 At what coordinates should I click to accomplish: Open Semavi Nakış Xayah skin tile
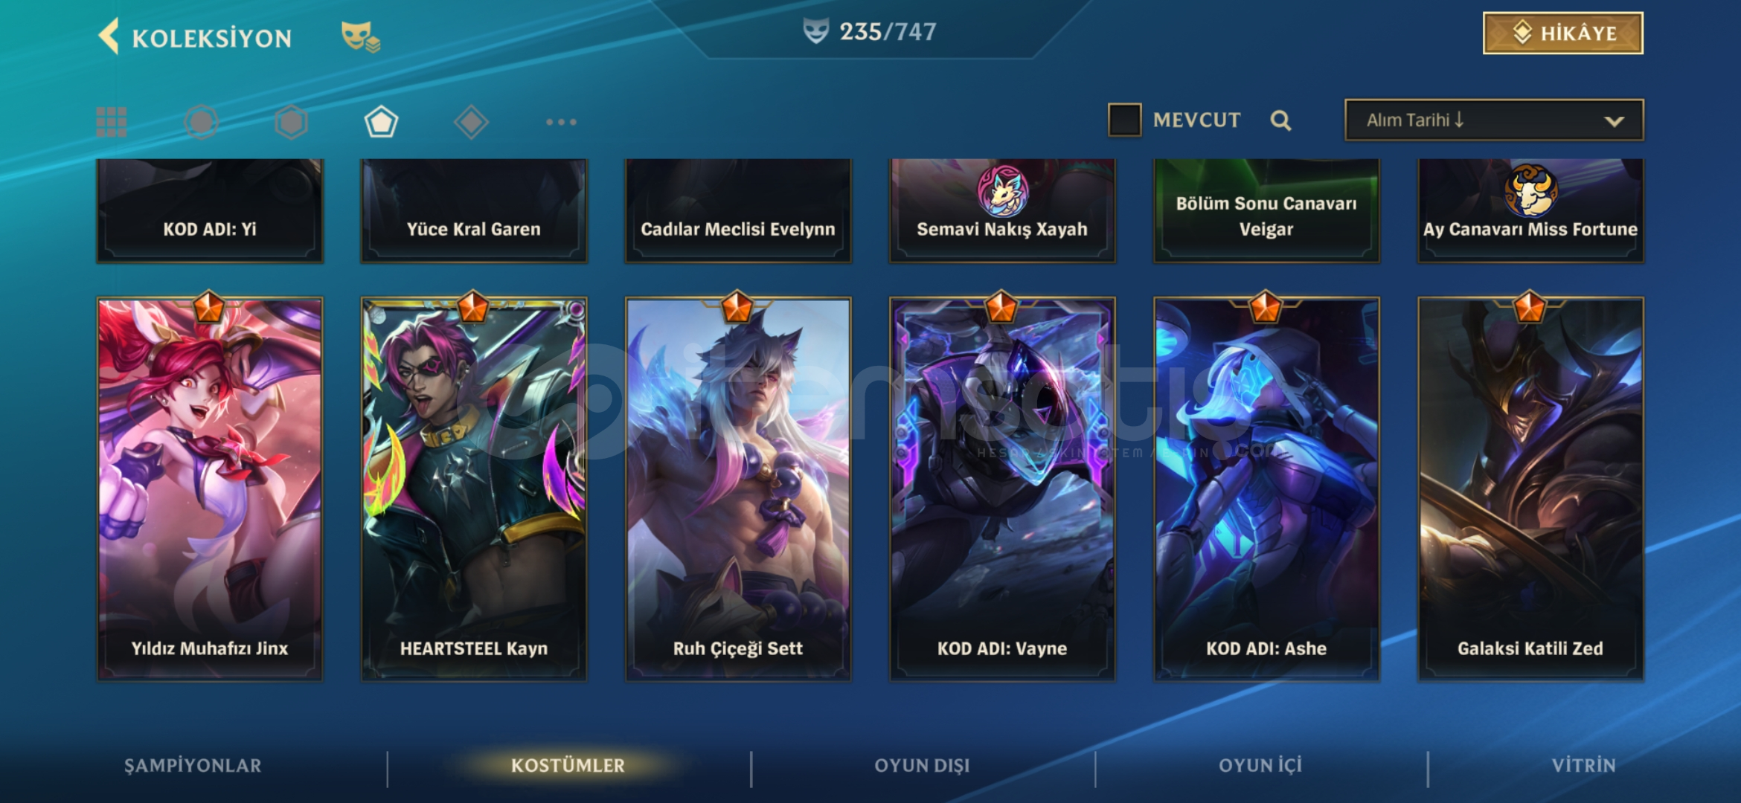(x=1002, y=210)
